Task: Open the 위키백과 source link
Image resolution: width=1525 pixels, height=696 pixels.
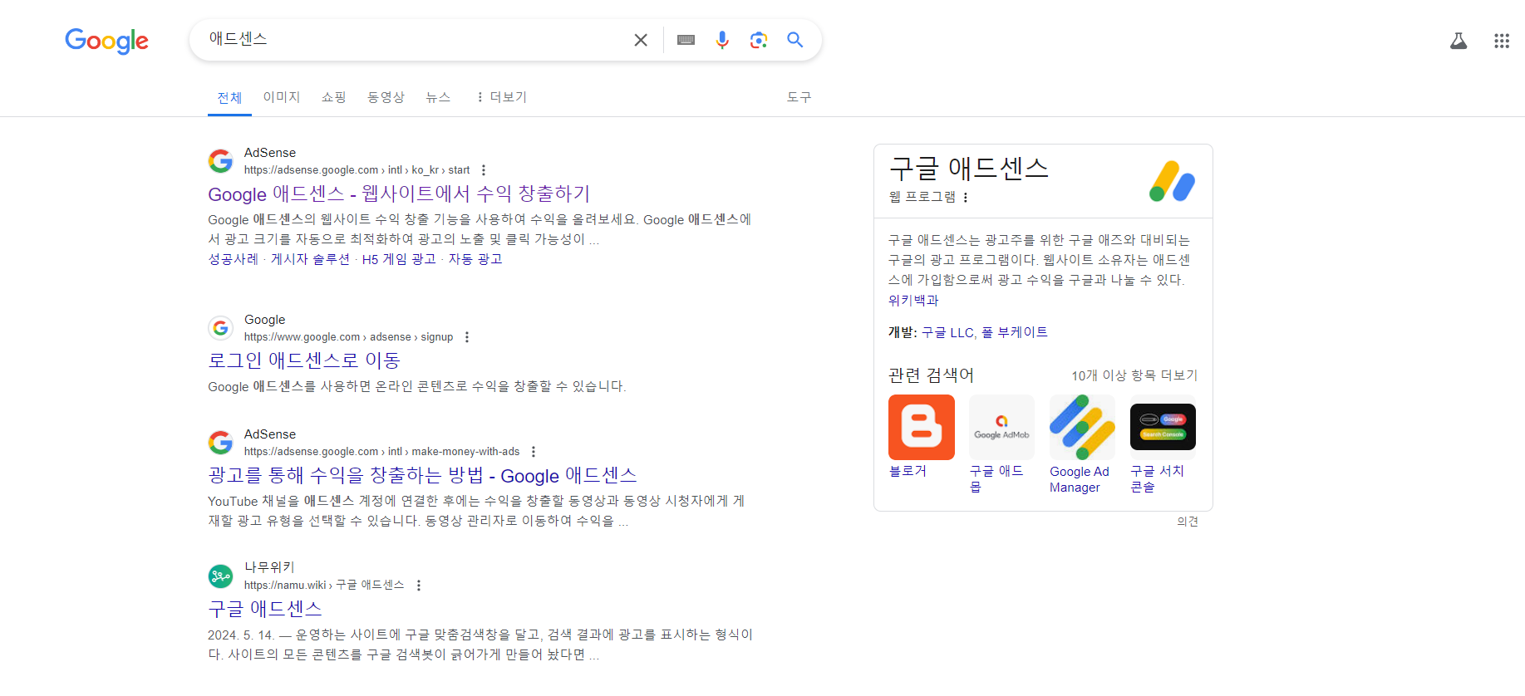Action: point(913,301)
